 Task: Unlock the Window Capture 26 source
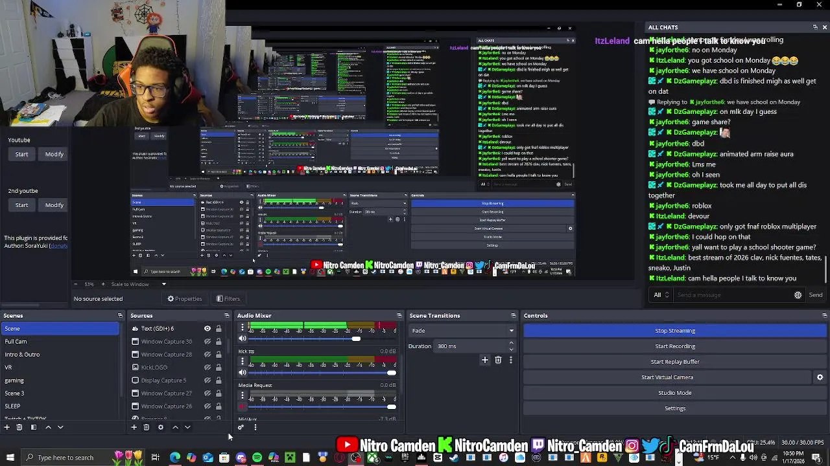[219, 406]
